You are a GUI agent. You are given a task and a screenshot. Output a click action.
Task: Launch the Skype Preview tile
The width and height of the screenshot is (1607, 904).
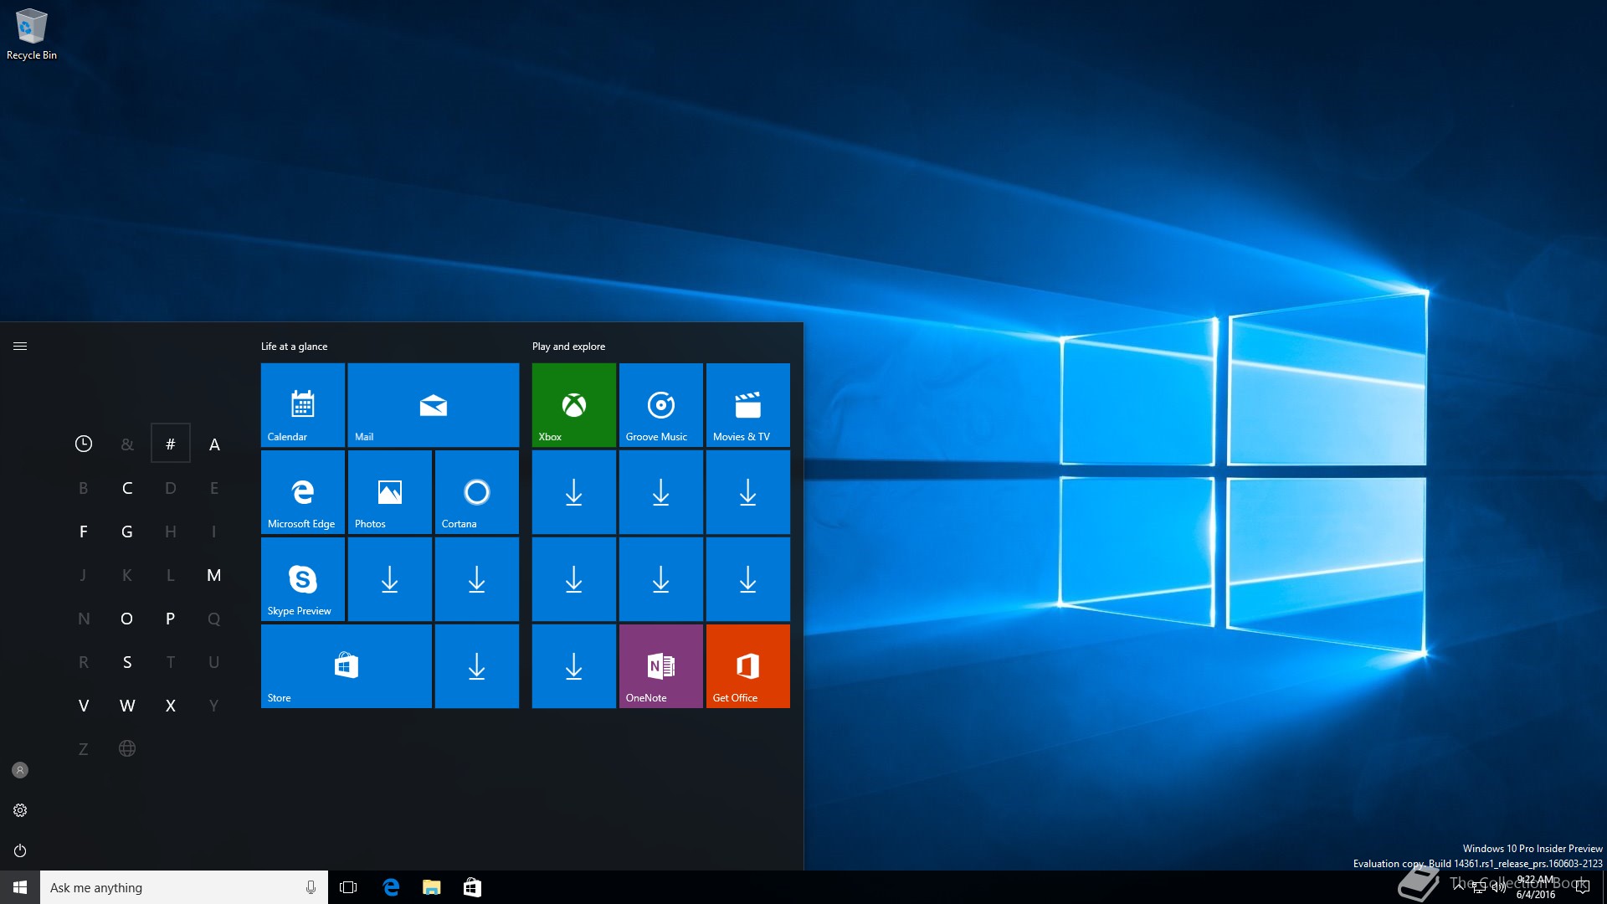302,579
